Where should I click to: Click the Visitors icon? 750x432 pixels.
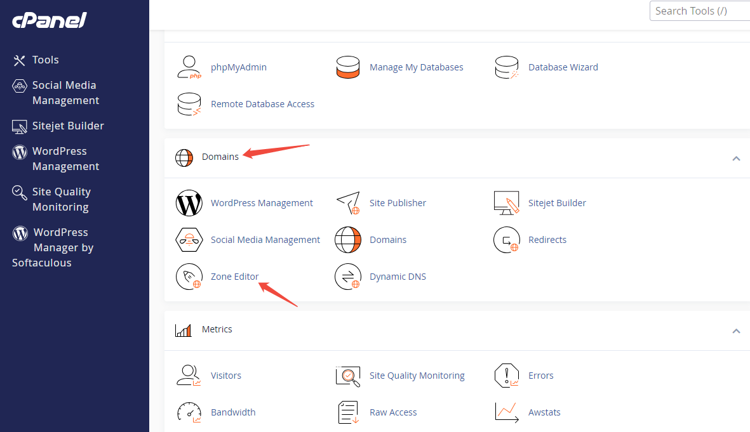189,376
